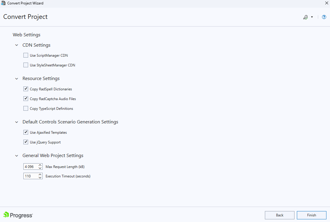Decrease Execution Timeout using the down arrow
The image size is (330, 222).
pos(40,177)
